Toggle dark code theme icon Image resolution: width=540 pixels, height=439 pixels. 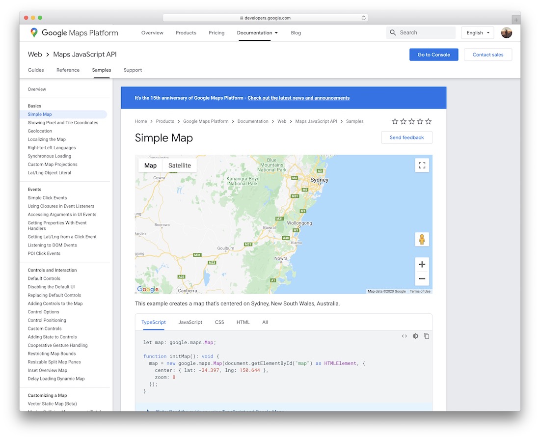pyautogui.click(x=415, y=336)
